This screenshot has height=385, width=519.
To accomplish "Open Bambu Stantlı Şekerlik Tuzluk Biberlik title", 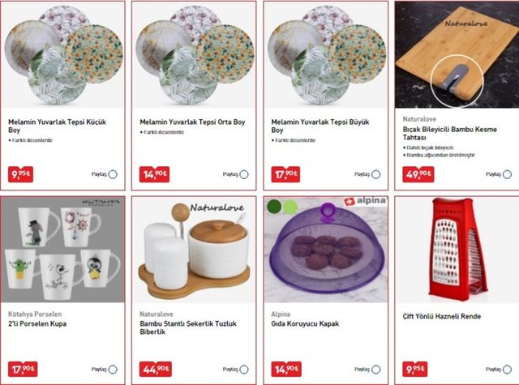I will [188, 327].
